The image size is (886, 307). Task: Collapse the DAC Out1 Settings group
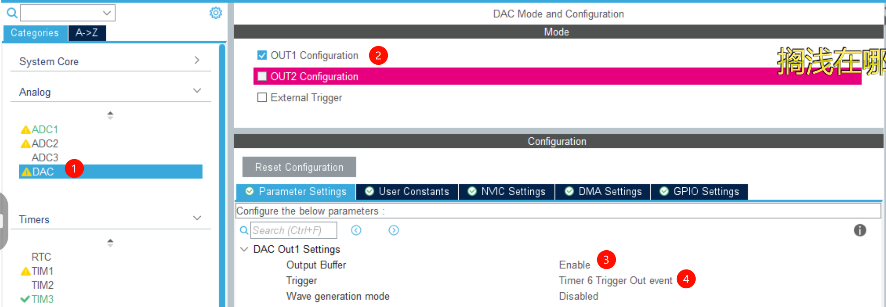pyautogui.click(x=244, y=249)
